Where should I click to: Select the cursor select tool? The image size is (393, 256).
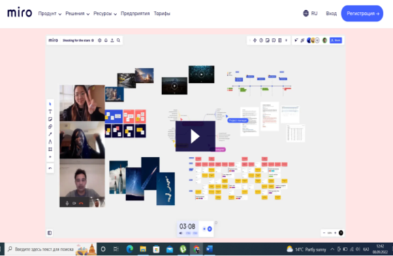[50, 104]
